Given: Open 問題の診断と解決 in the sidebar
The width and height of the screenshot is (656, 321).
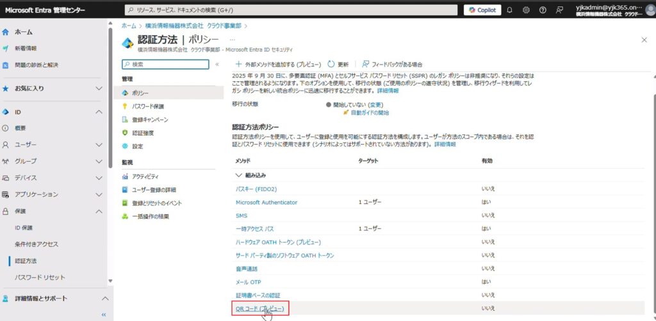Looking at the screenshot, I should (x=37, y=65).
